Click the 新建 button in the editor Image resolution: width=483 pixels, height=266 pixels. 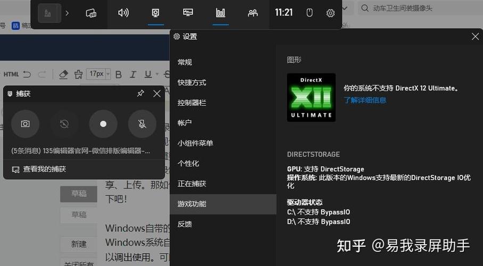click(x=79, y=244)
